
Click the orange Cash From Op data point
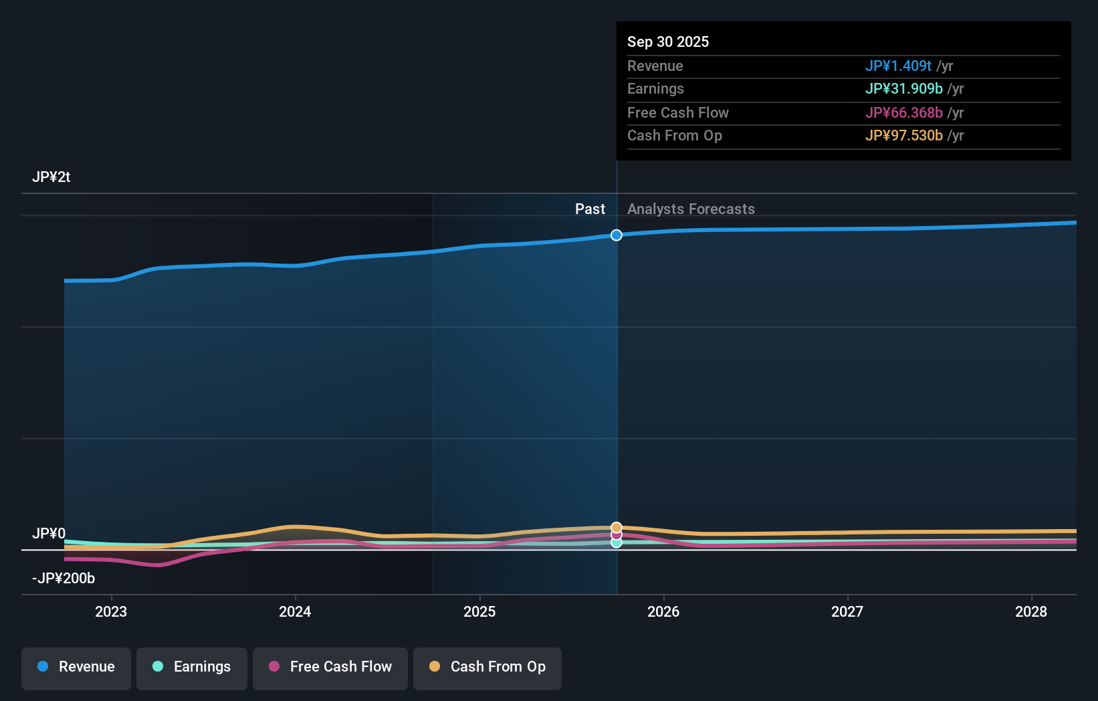pos(617,527)
